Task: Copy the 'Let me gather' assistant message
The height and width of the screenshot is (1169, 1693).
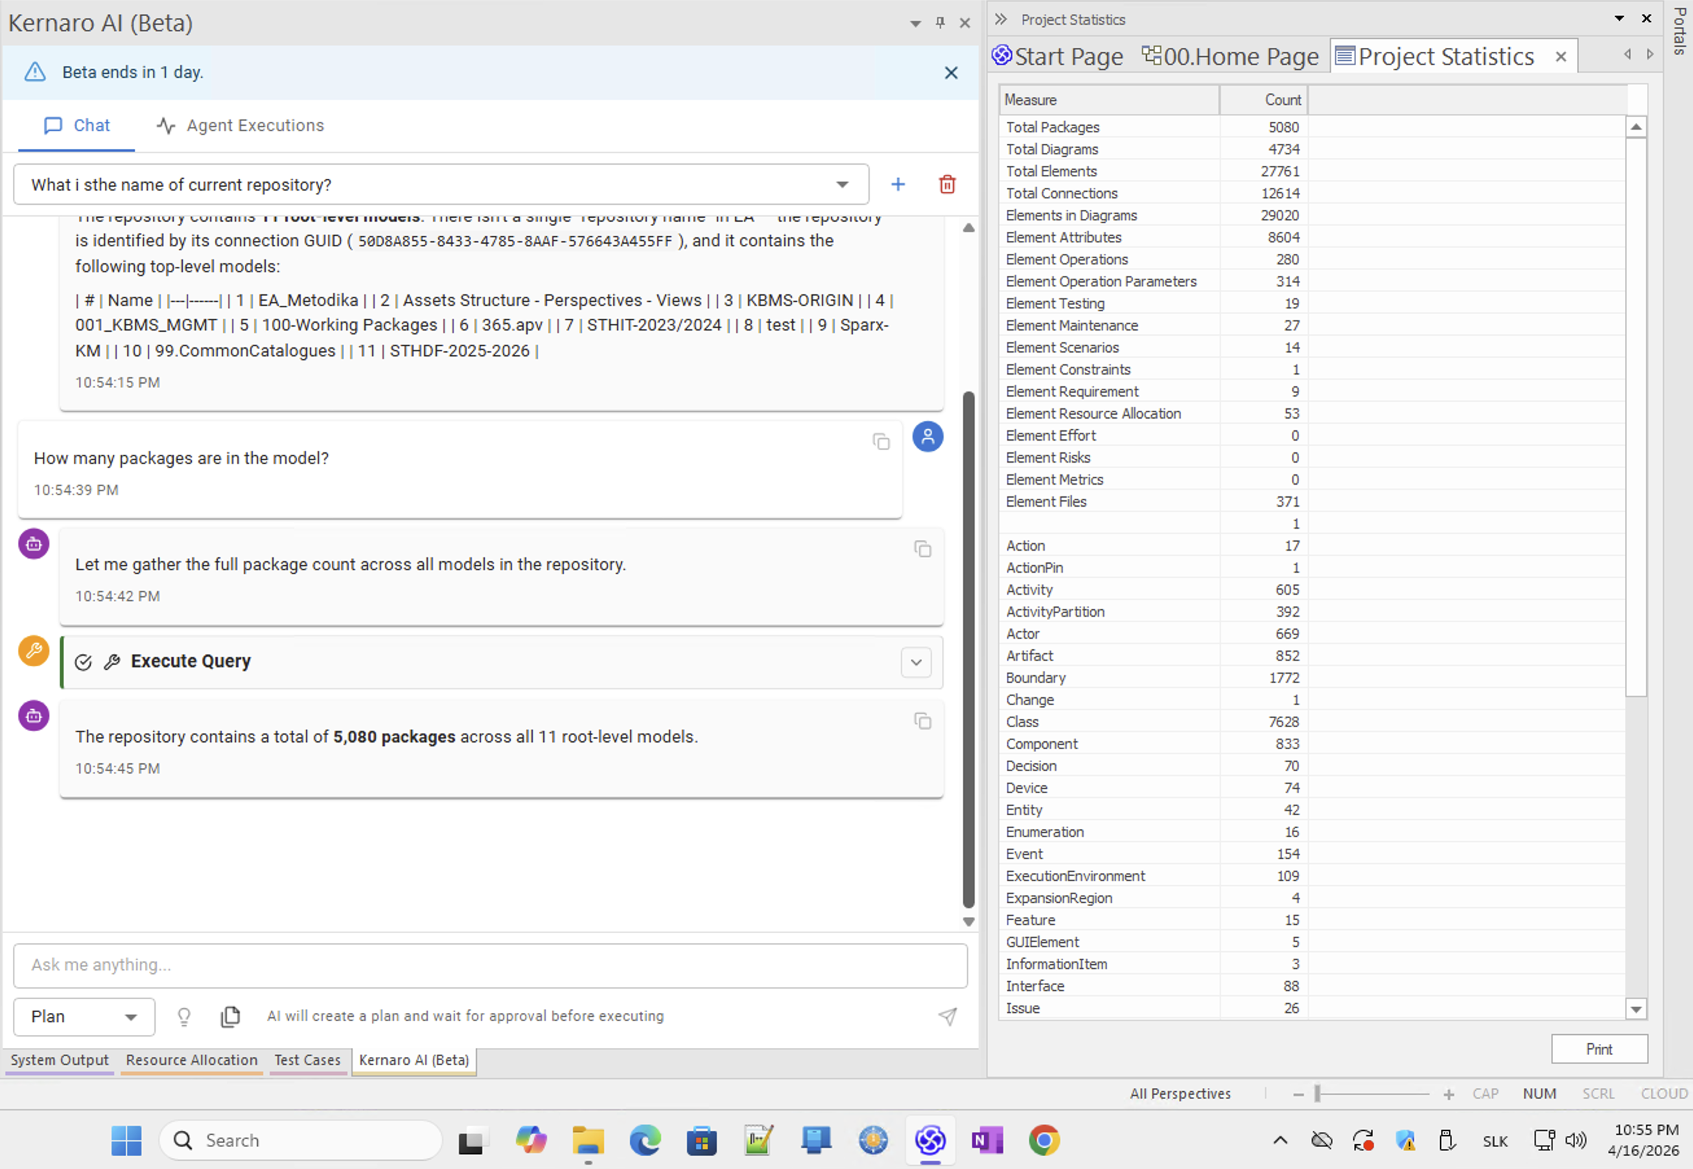Action: click(922, 549)
